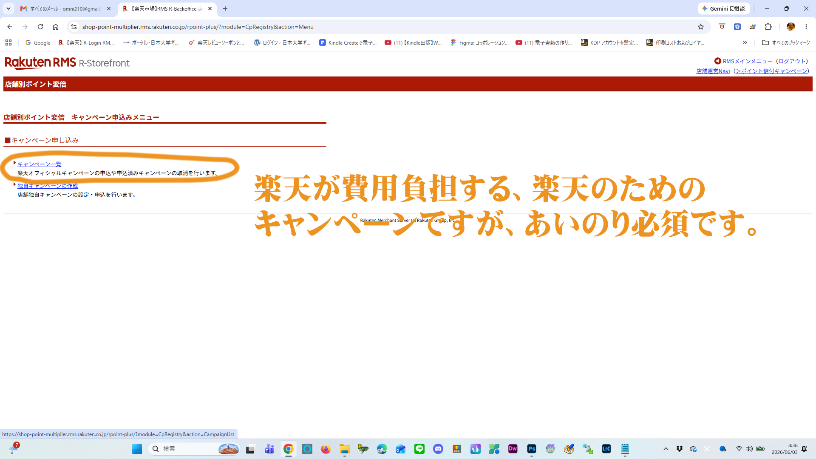The height and width of the screenshot is (459, 816).
Task: Click the browser Forward button
Action: point(25,27)
